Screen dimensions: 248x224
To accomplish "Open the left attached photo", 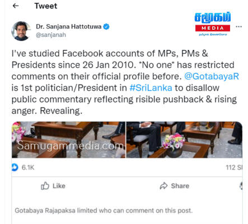I will point(68,140).
